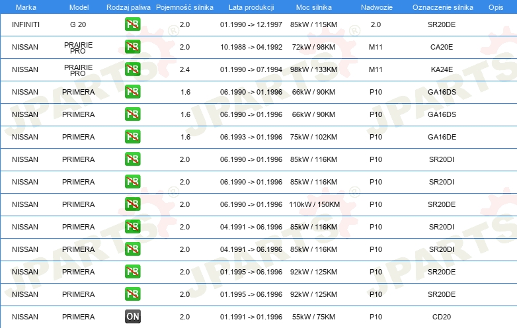This screenshot has width=517, height=328.
Task: Select the Opis column header
Action: coord(496,7)
